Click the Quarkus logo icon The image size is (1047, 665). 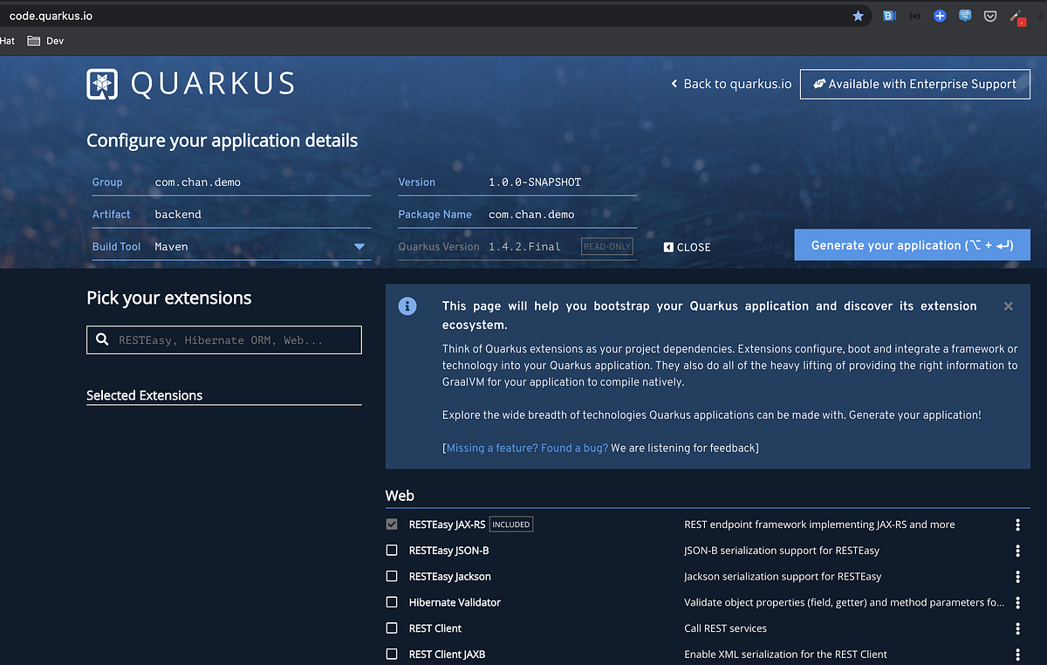104,84
